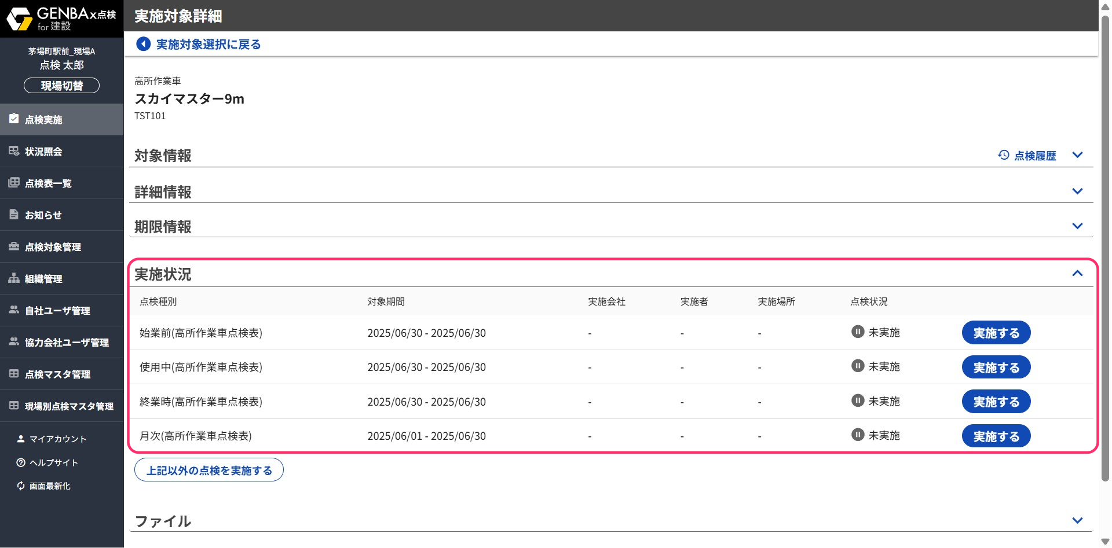Expand the 期限情報 section
1112x548 pixels.
pyautogui.click(x=1077, y=226)
